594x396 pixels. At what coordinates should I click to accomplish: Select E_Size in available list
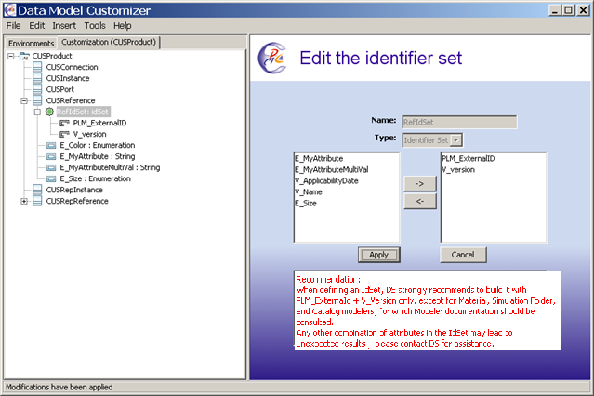click(306, 204)
